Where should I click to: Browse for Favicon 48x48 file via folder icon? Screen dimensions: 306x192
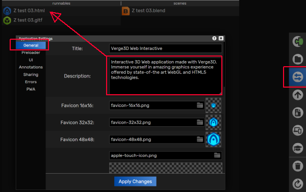point(200,140)
